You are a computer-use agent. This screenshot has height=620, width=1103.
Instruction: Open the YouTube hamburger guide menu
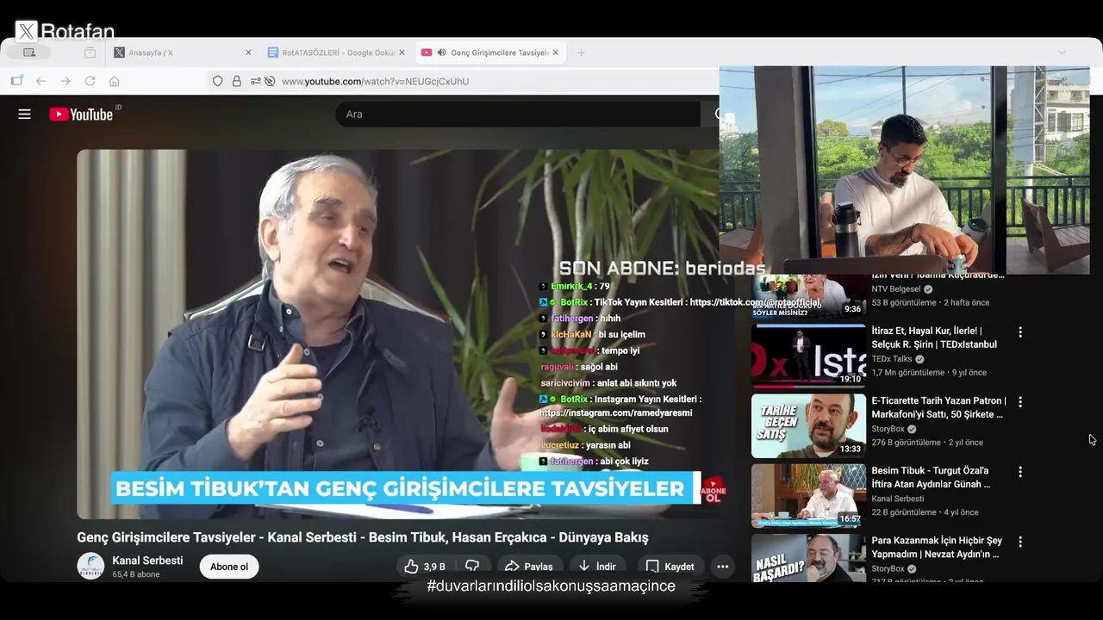coord(24,114)
